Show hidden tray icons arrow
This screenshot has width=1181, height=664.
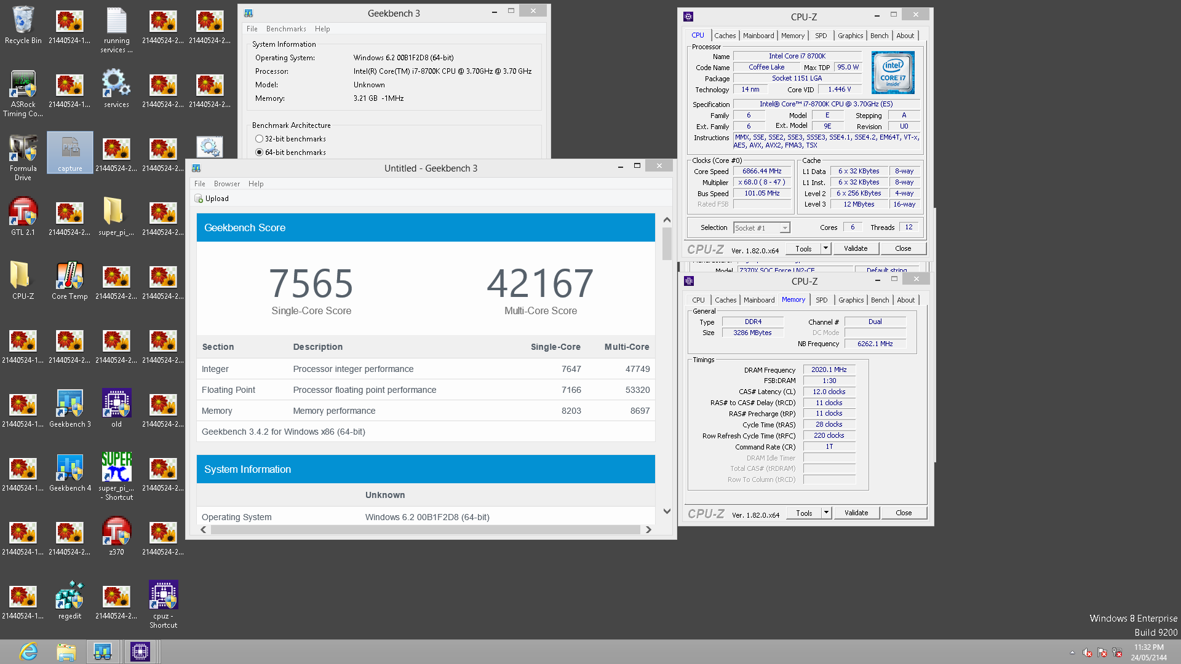tap(1072, 653)
